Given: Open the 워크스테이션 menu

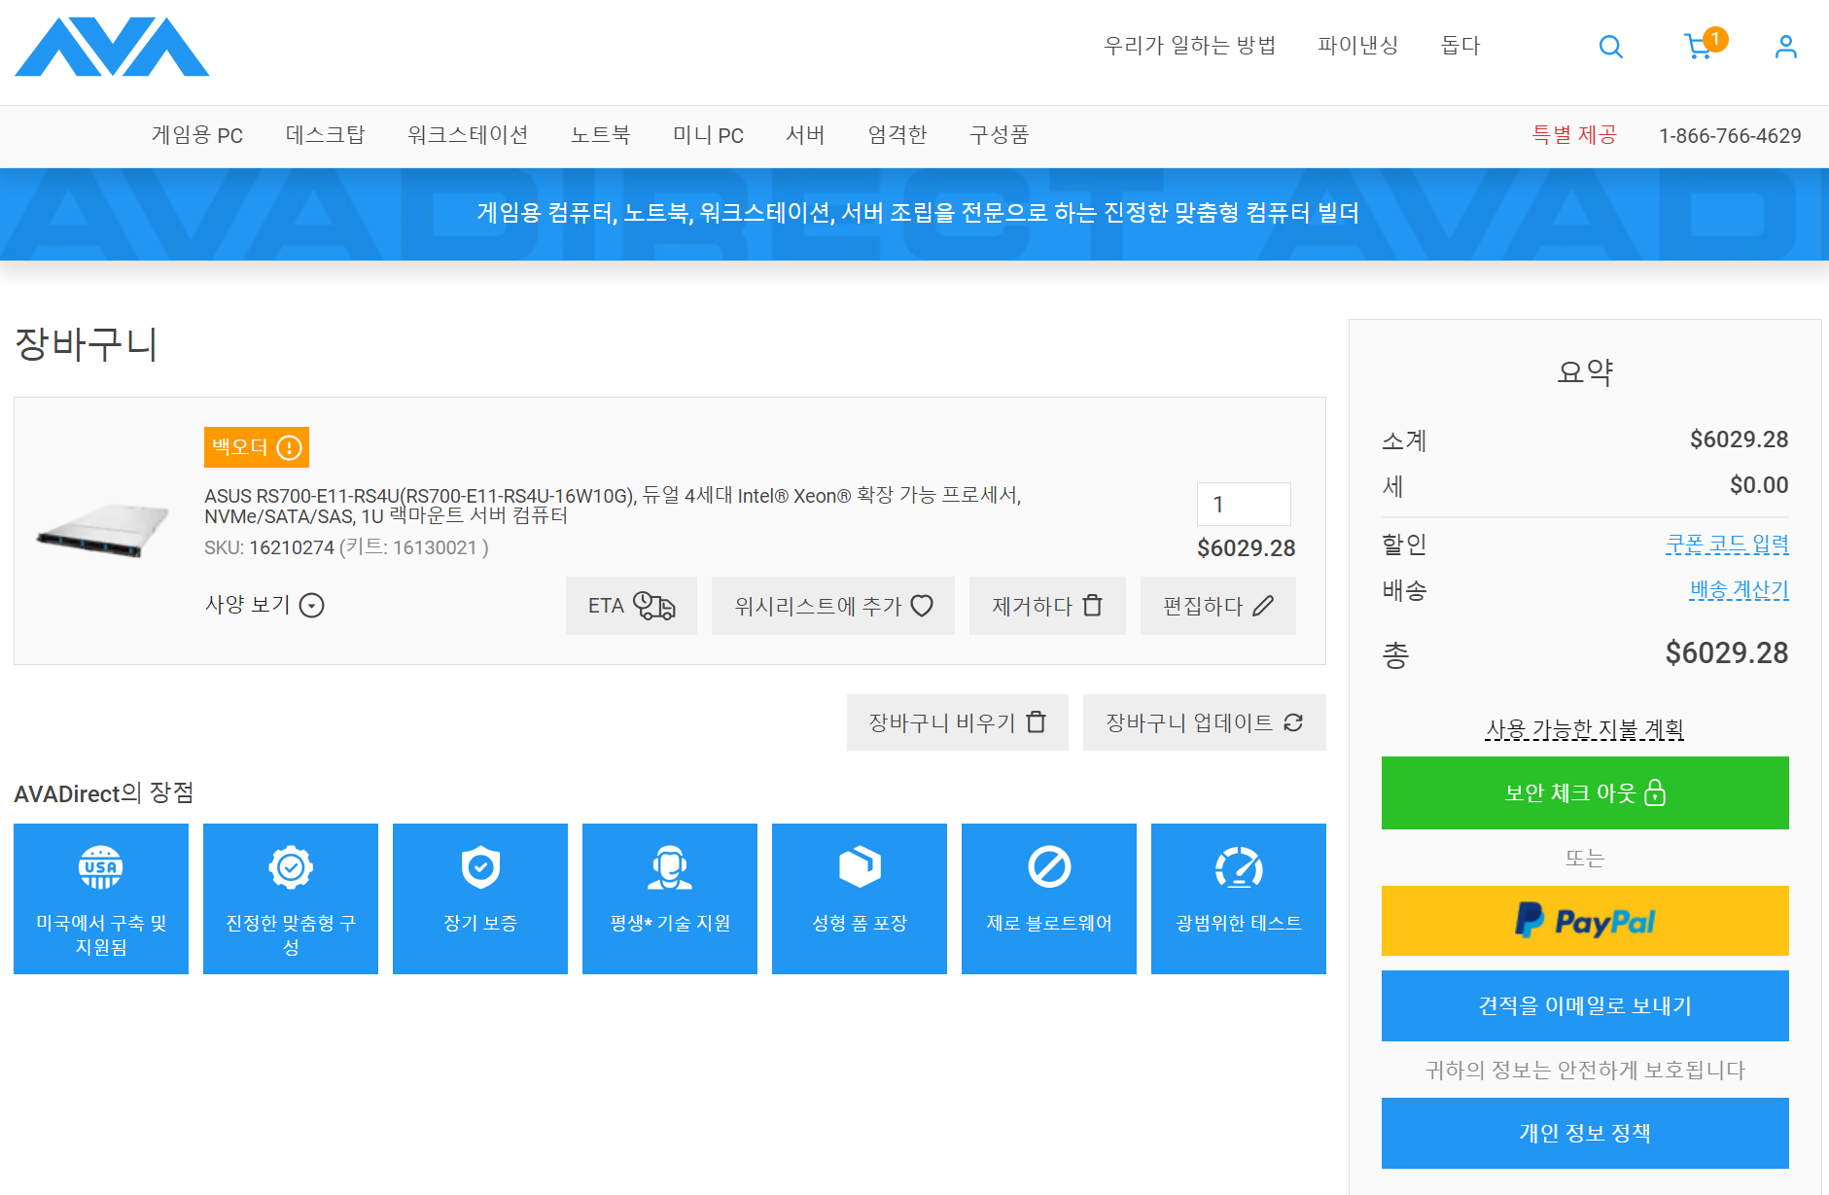Looking at the screenshot, I should point(468,135).
